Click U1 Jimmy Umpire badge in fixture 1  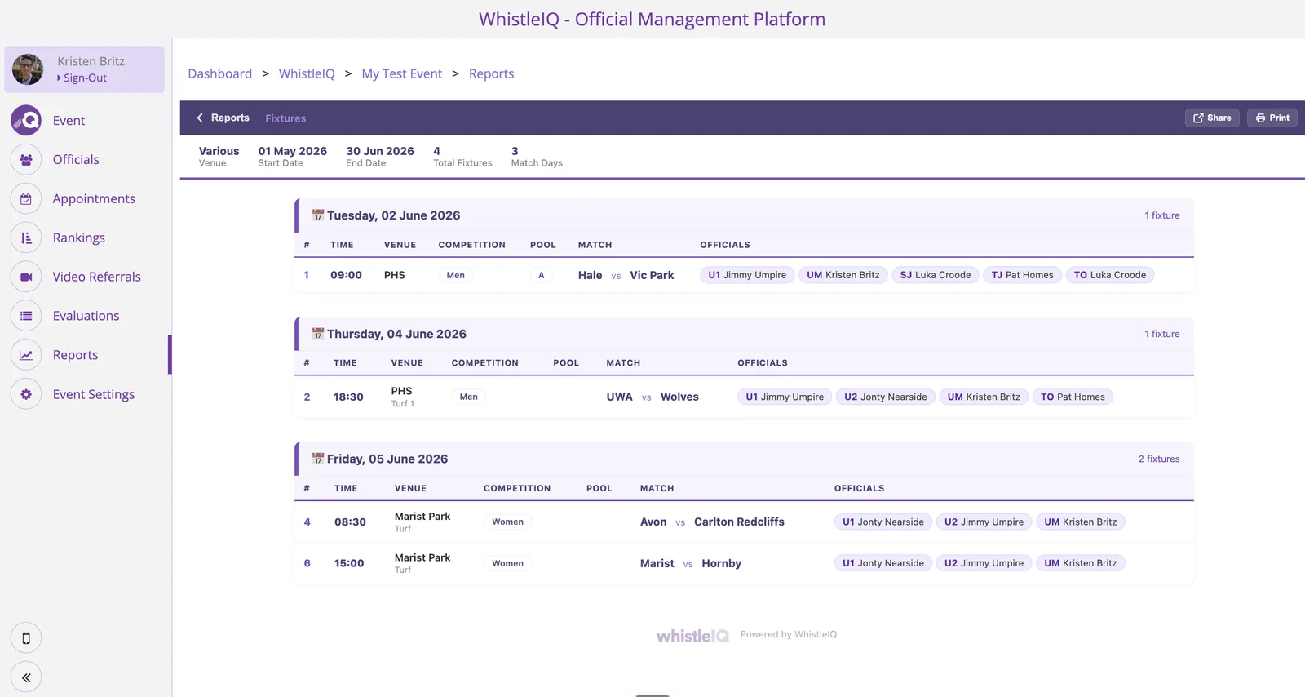747,275
